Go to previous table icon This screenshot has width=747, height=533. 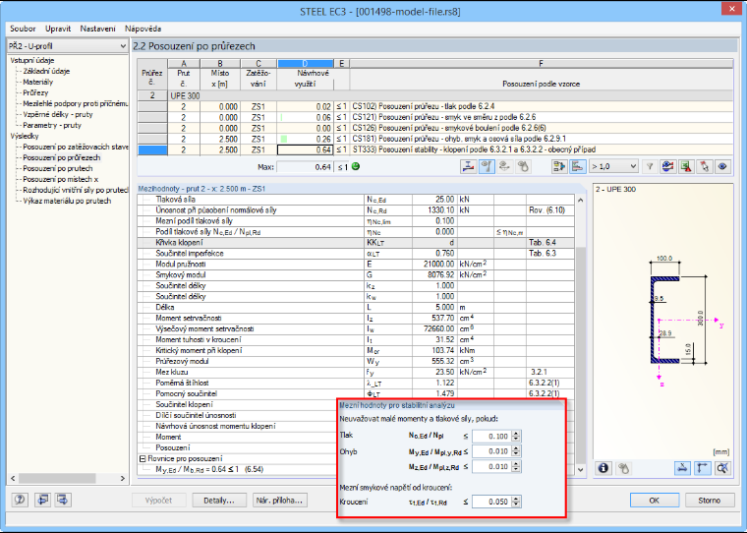click(x=43, y=500)
